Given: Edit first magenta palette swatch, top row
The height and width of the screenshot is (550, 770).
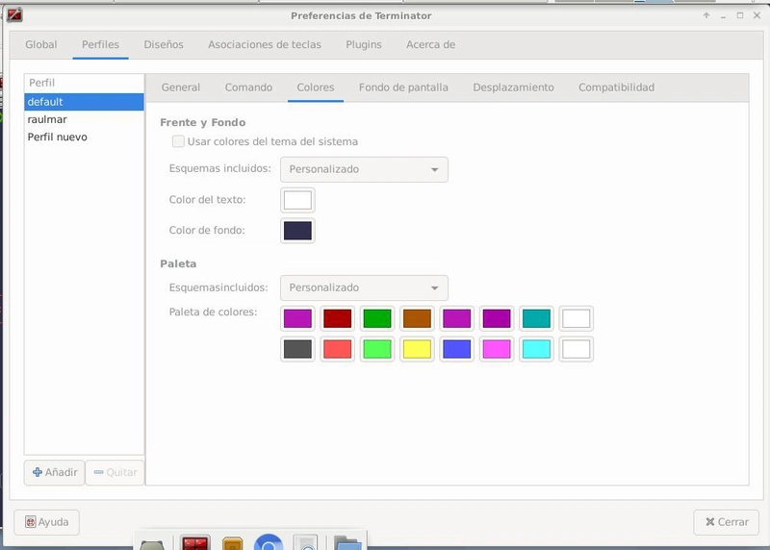Looking at the screenshot, I should point(297,318).
